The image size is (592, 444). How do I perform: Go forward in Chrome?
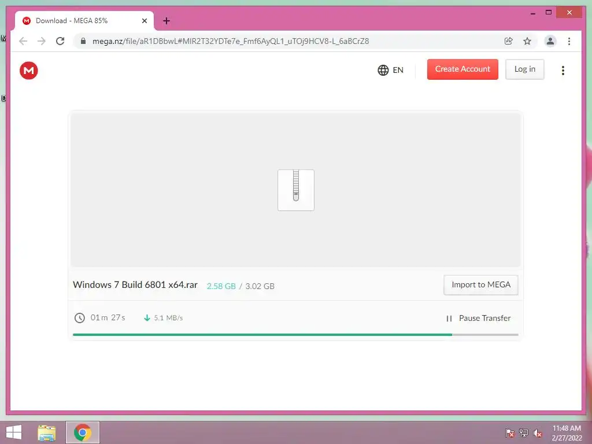(x=42, y=41)
